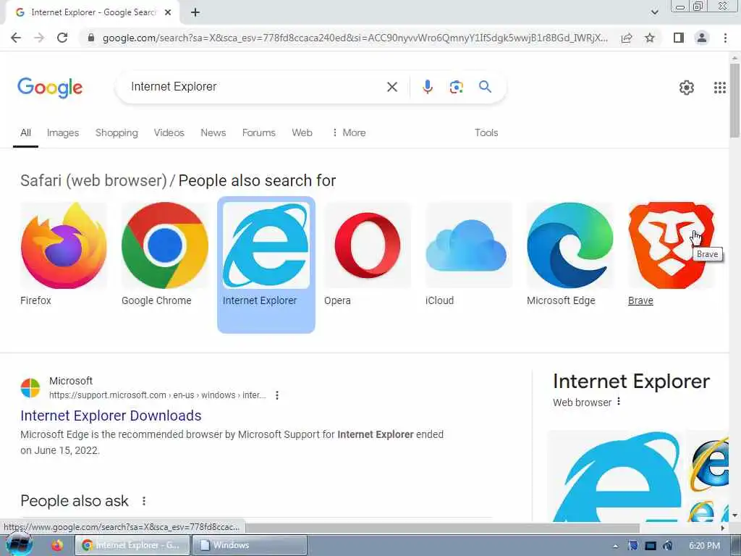The height and width of the screenshot is (556, 741).
Task: Share this page using the share icon
Action: point(627,38)
